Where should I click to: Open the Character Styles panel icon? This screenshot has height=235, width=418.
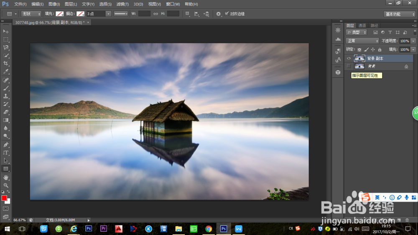(x=338, y=60)
